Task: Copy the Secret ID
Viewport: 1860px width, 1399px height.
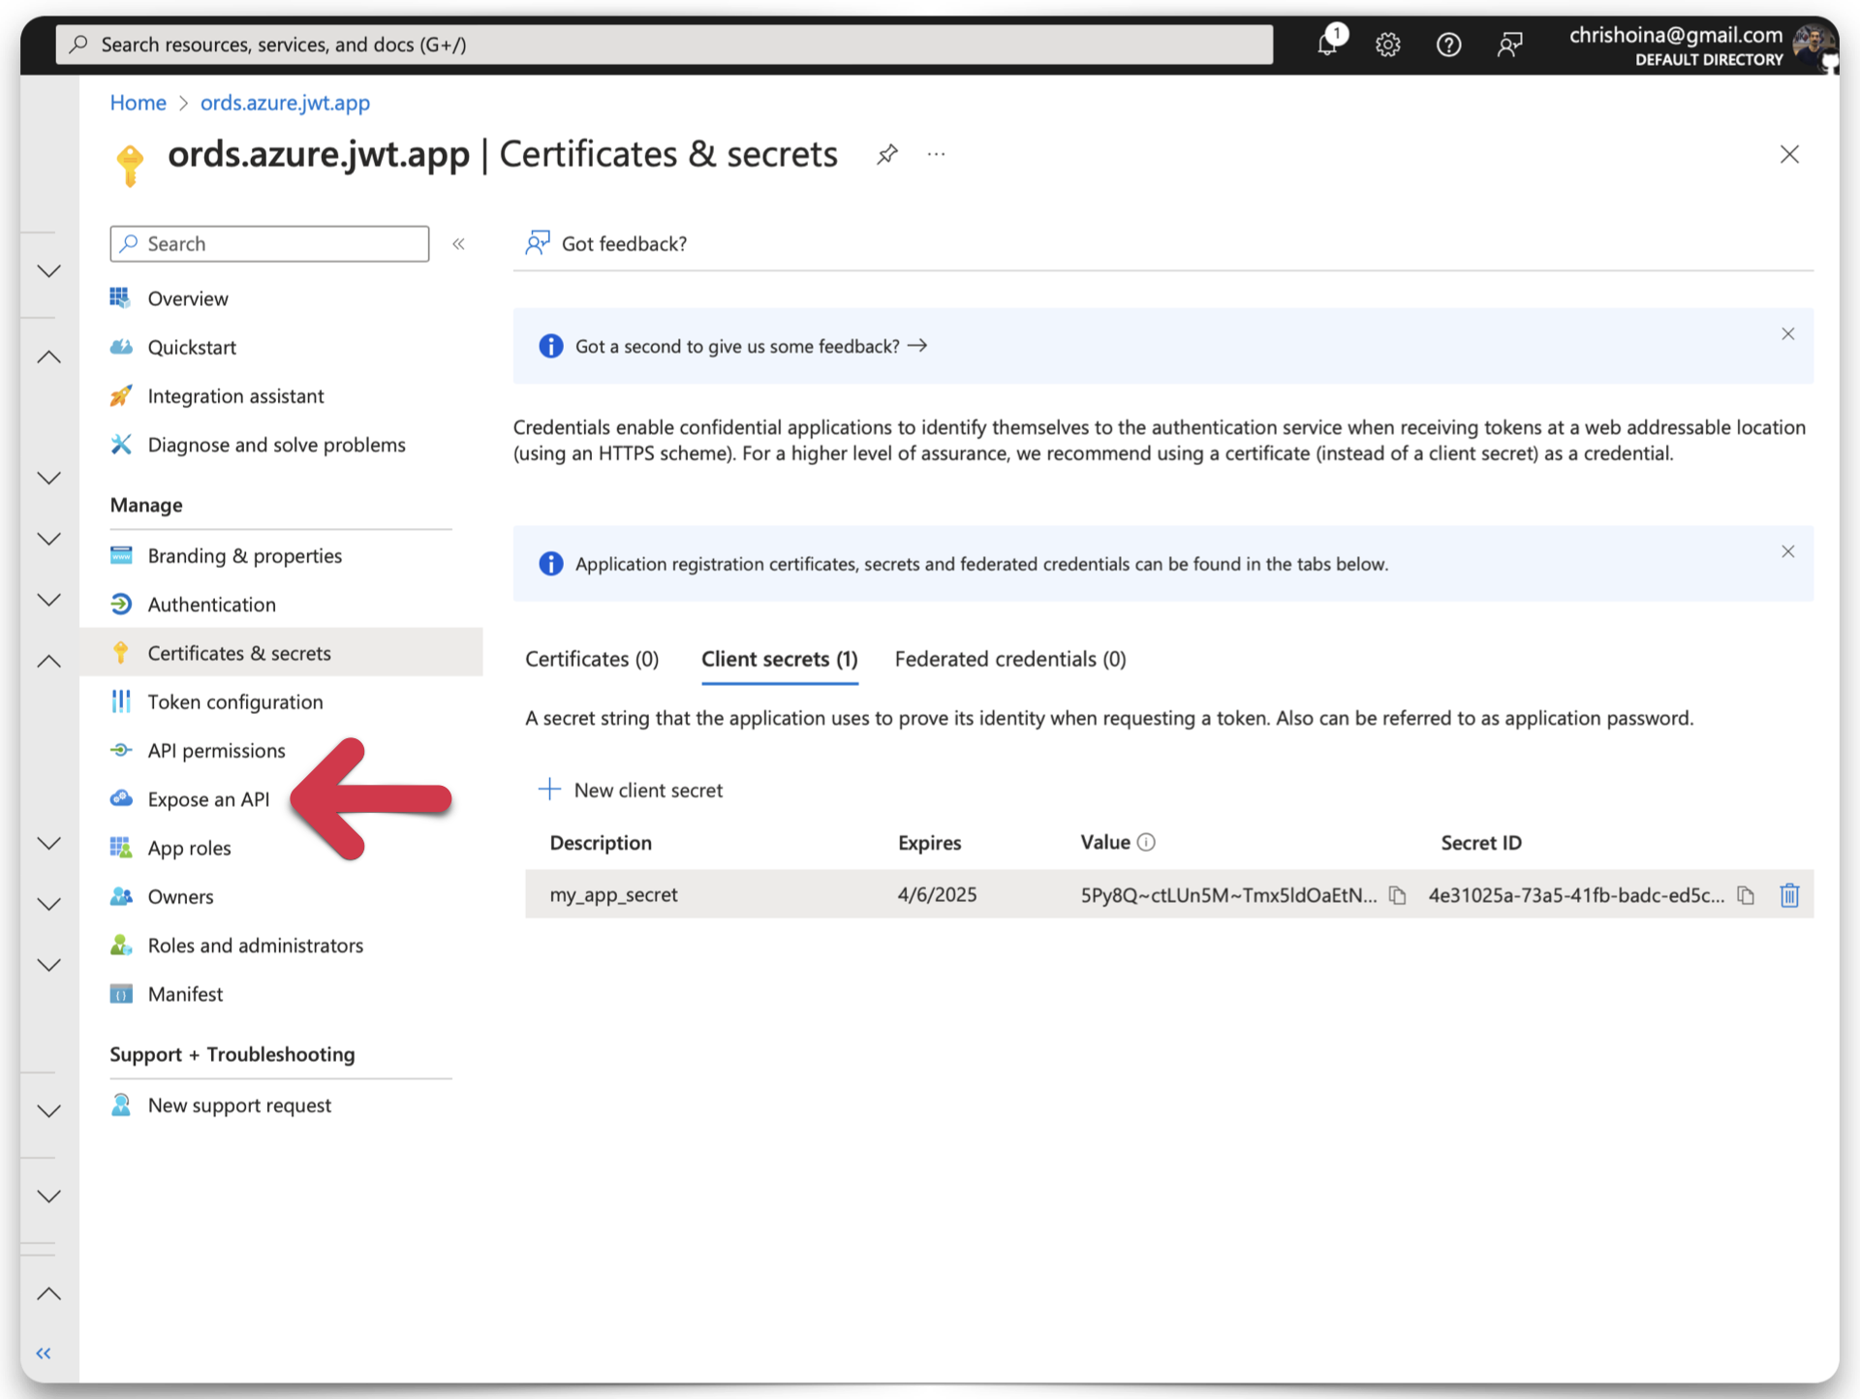Action: 1747,895
